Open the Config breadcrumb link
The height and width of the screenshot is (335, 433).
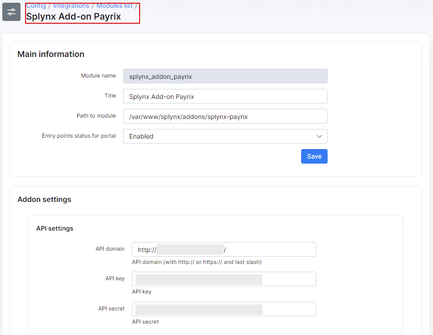click(x=36, y=6)
